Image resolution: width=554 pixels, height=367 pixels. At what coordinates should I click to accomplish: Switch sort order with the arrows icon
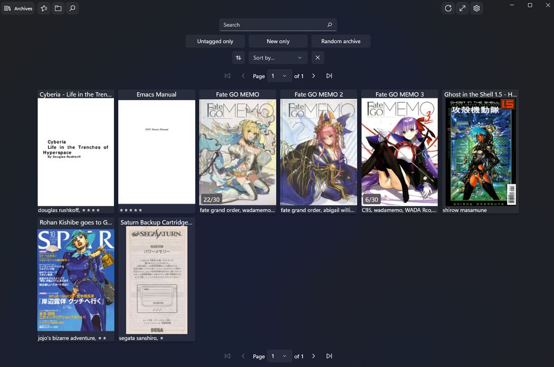[x=238, y=58]
